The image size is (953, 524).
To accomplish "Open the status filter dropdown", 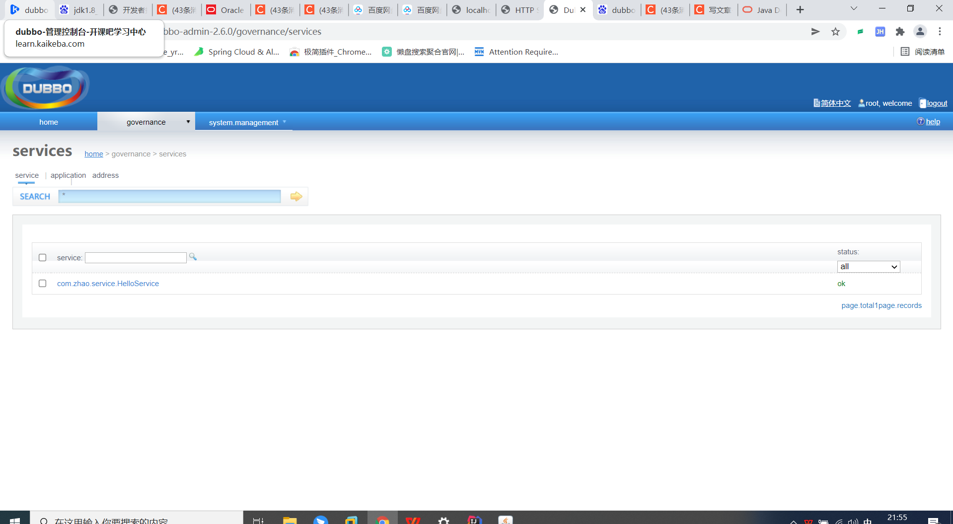I will pos(868,267).
